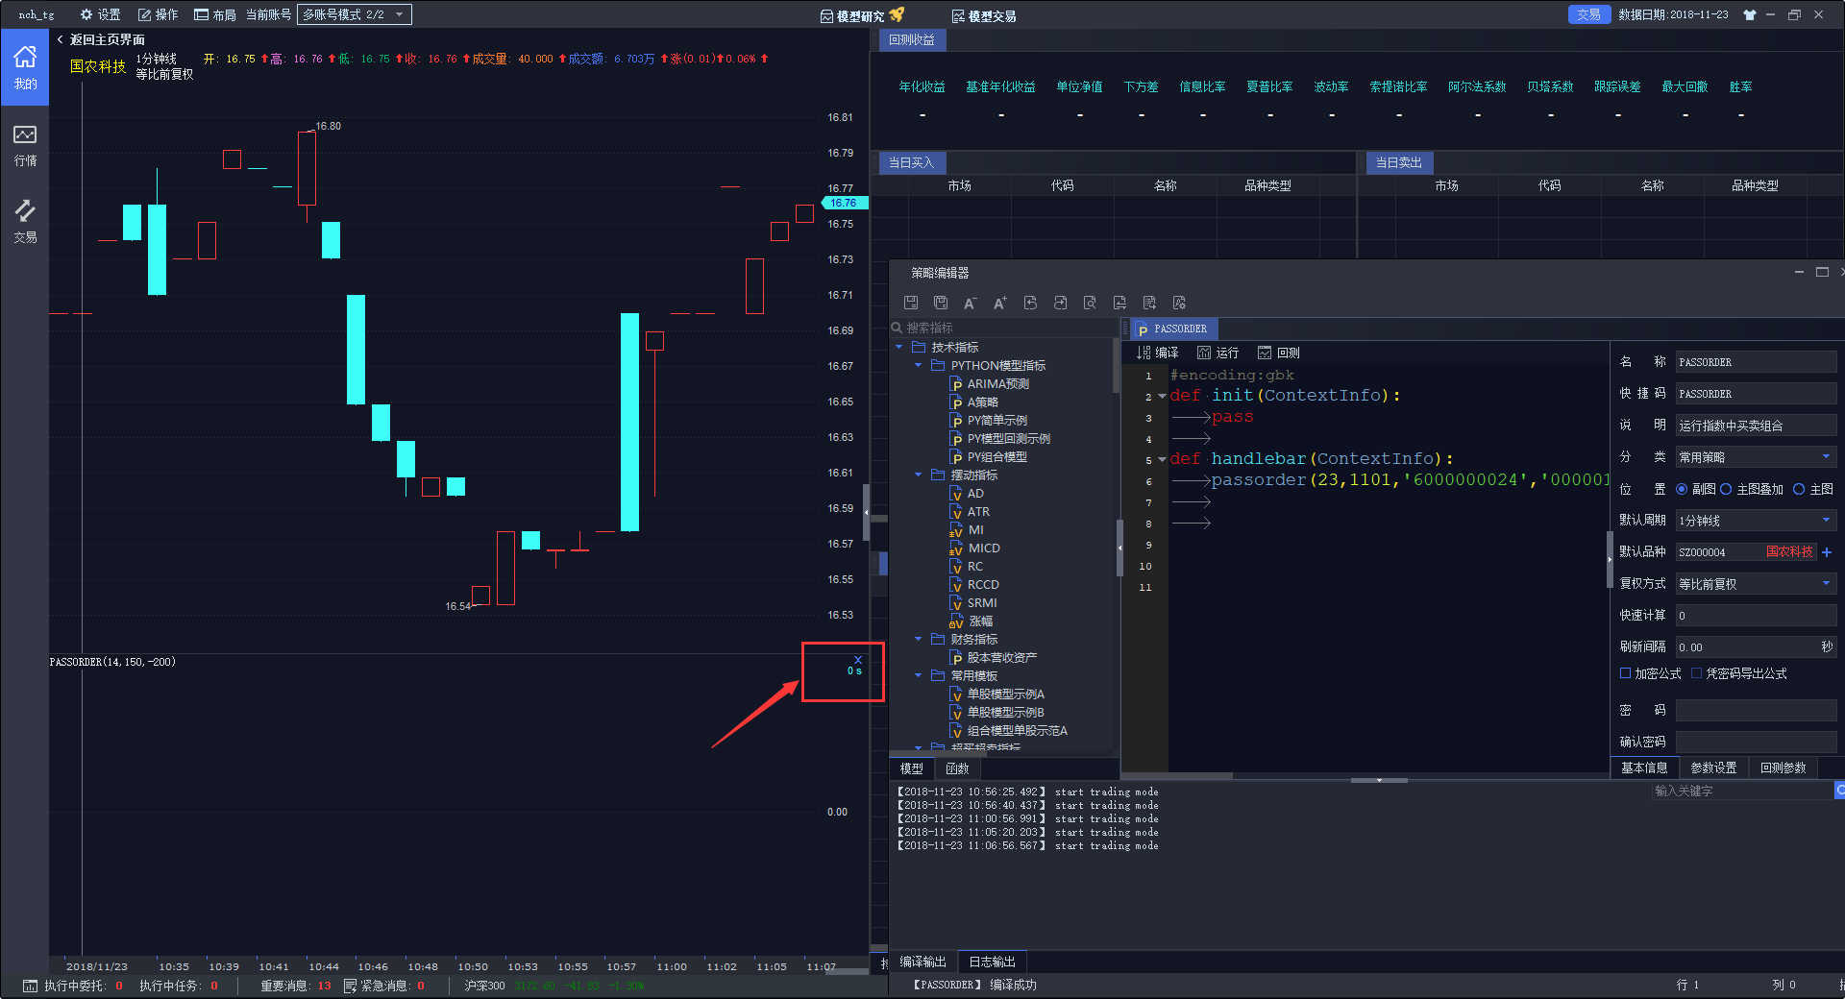Click the 我的 home sidebar icon

click(25, 67)
